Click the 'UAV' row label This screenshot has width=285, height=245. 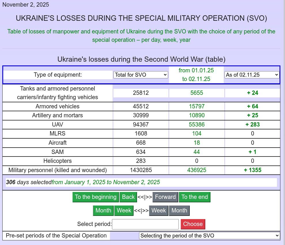pyautogui.click(x=58, y=125)
